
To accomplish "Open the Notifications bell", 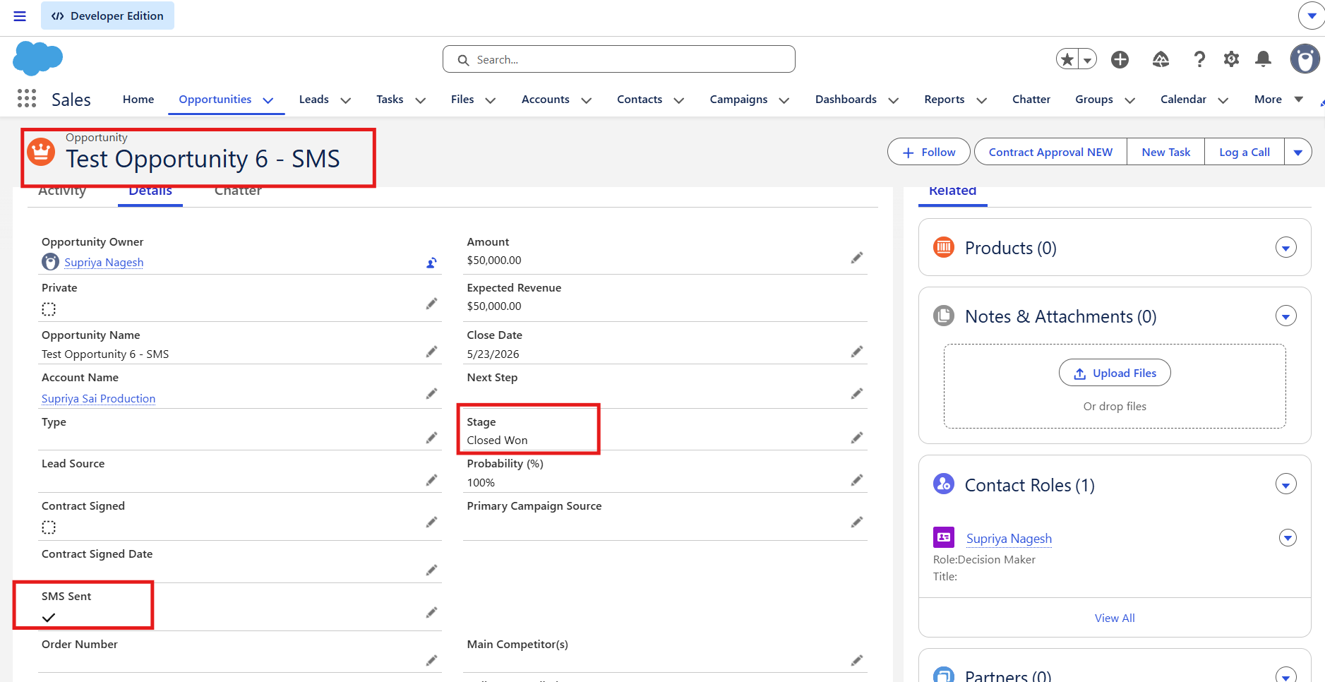I will click(1264, 59).
